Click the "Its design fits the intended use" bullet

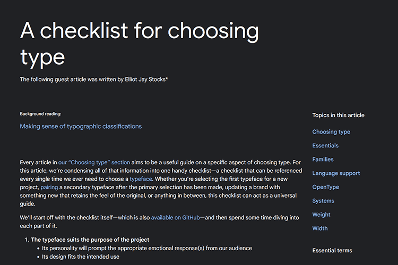(81, 257)
